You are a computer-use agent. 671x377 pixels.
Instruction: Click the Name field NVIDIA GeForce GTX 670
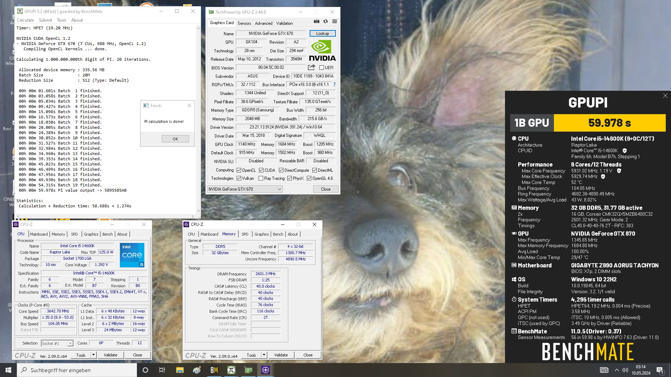271,34
